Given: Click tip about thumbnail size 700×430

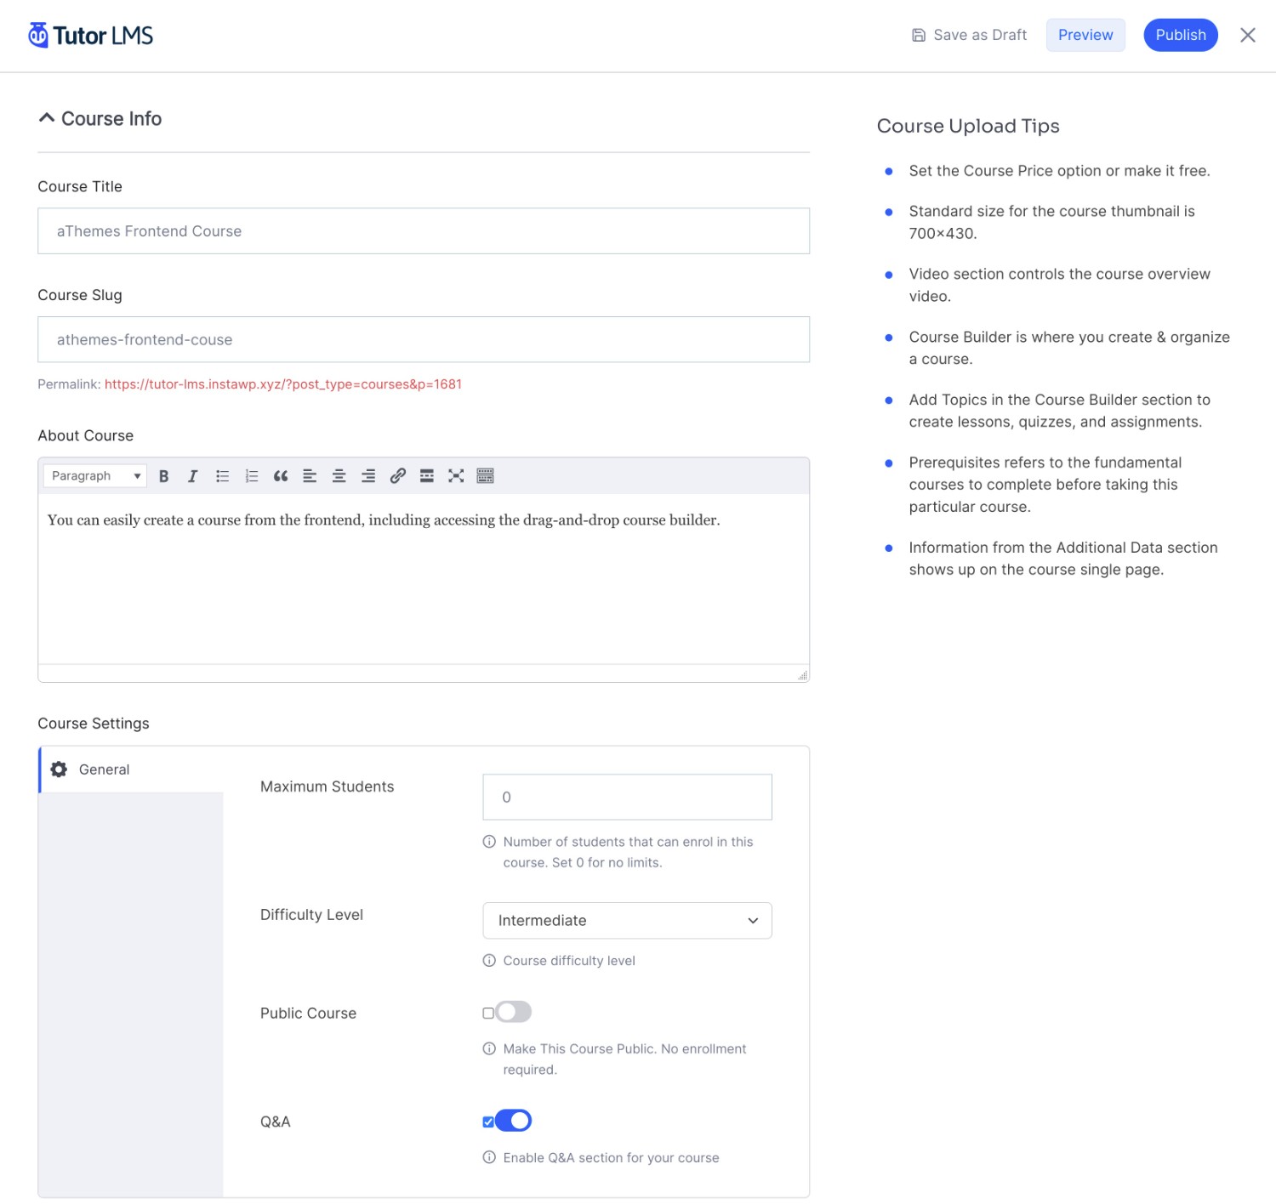Looking at the screenshot, I should click(1051, 223).
